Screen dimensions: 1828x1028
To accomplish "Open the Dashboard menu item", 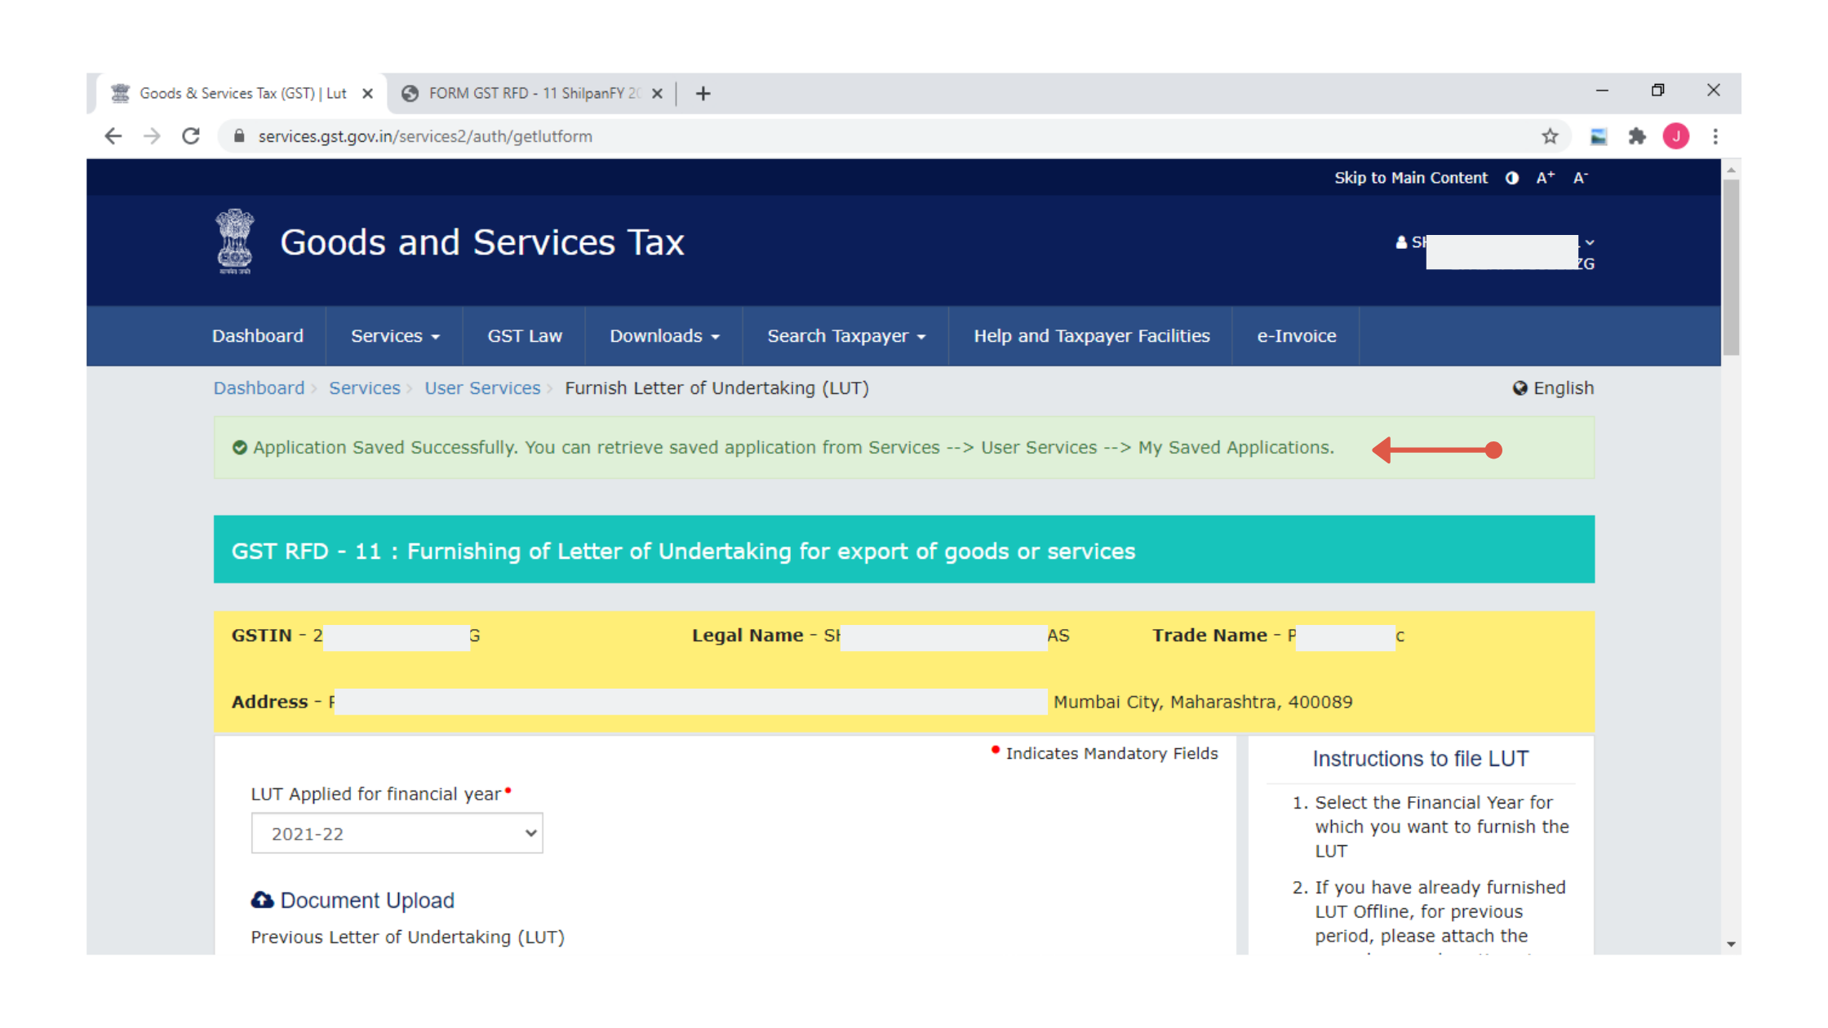I will [258, 336].
